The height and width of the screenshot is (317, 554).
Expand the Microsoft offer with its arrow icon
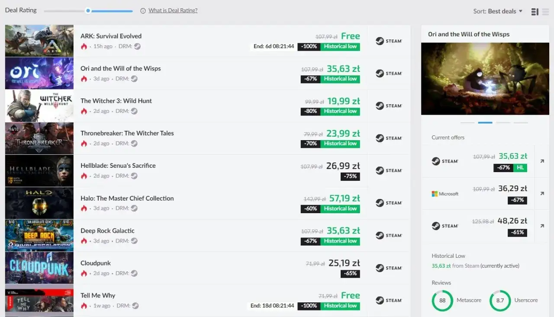[542, 193]
